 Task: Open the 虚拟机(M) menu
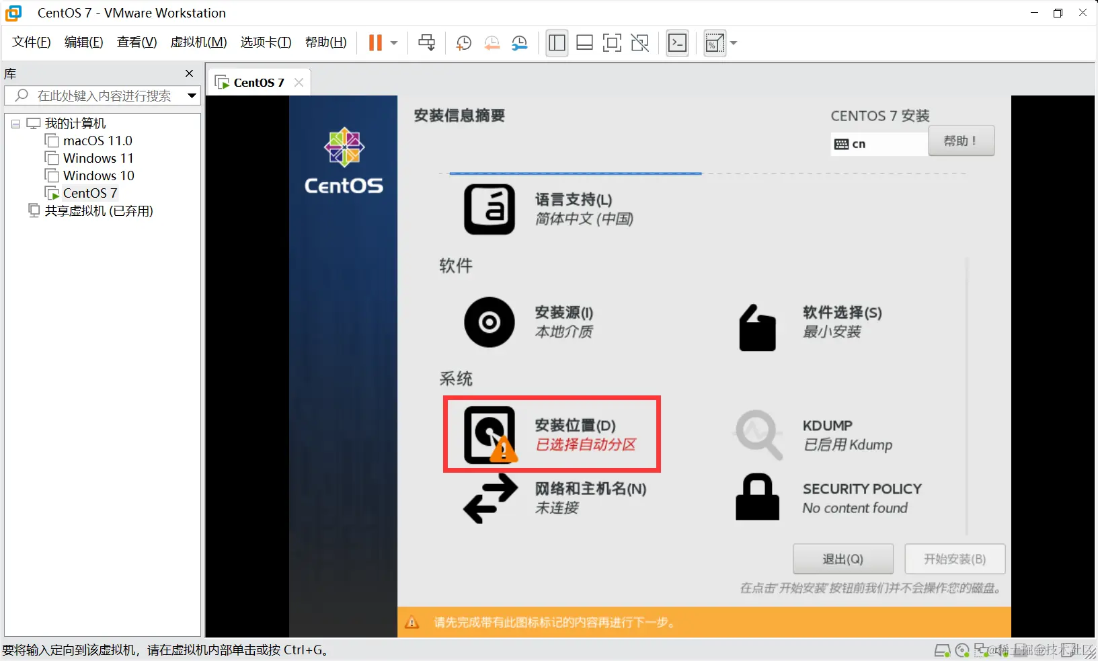(198, 42)
